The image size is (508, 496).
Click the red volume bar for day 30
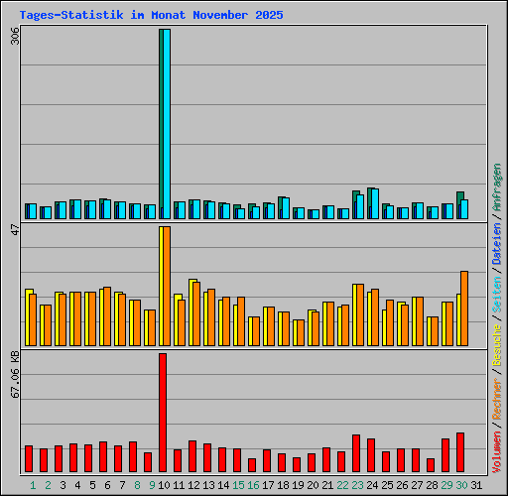(460, 452)
